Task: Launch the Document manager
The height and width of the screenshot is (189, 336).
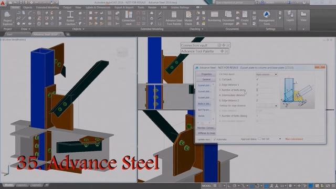Action: click(x=228, y=18)
